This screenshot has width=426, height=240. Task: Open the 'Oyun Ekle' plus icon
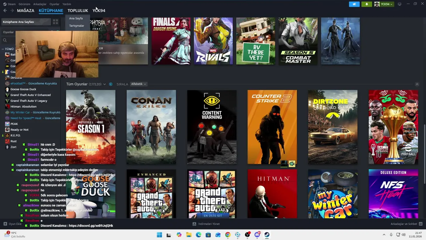pos(5,224)
